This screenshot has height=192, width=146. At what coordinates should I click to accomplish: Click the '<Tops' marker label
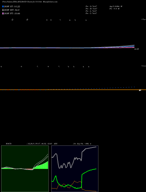143,19
